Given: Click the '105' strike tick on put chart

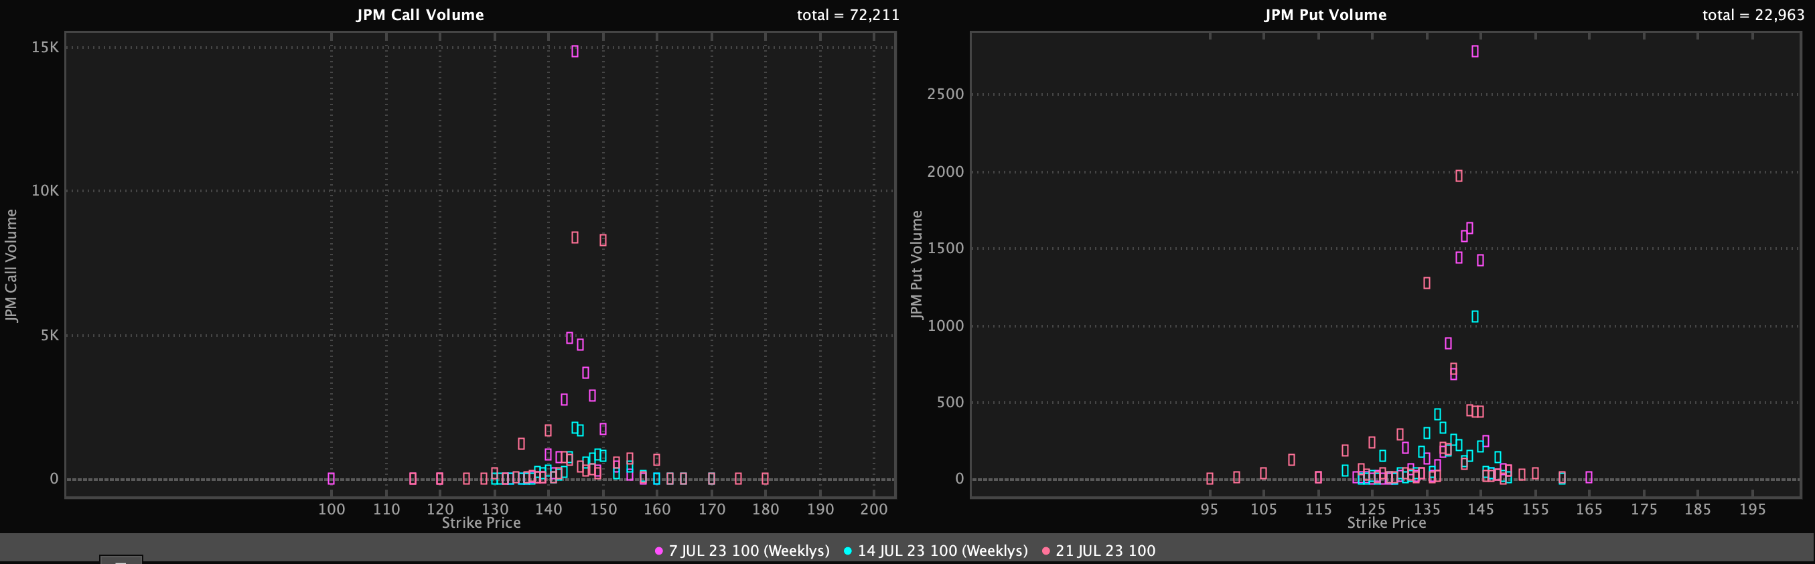Looking at the screenshot, I should click(x=1263, y=509).
